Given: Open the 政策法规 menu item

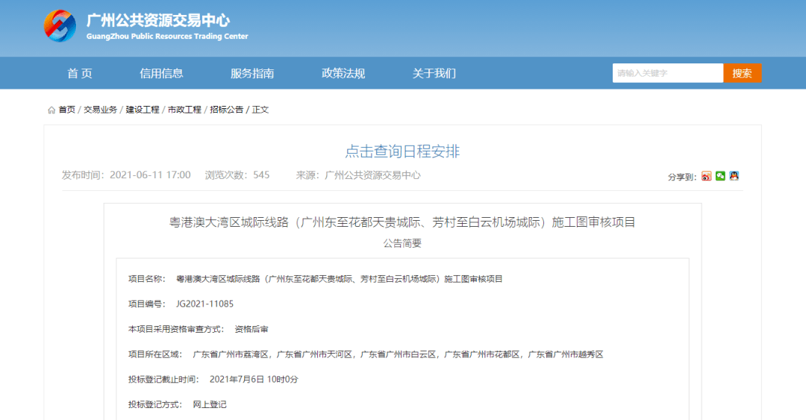Looking at the screenshot, I should (x=343, y=74).
